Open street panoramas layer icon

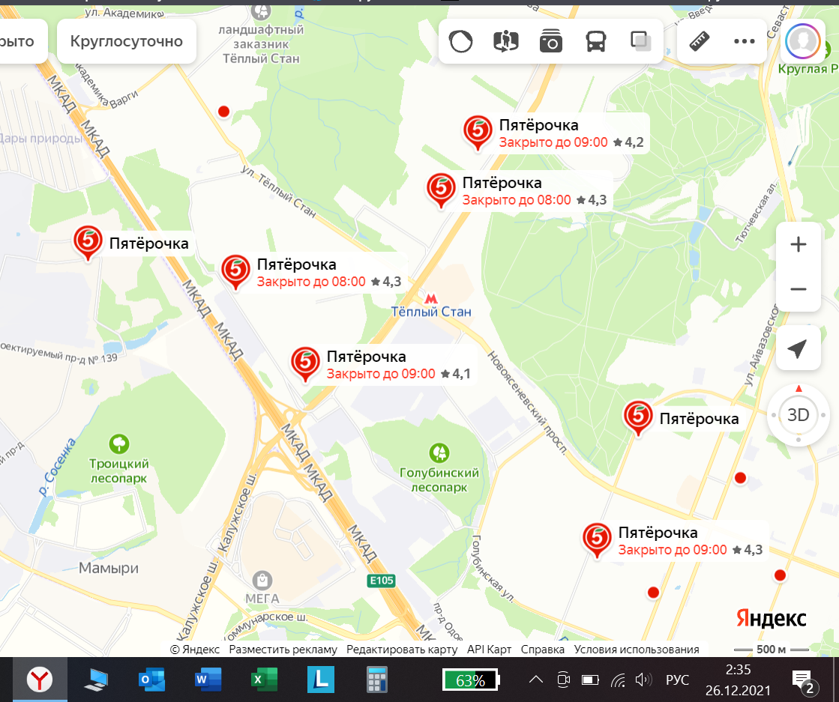[505, 41]
